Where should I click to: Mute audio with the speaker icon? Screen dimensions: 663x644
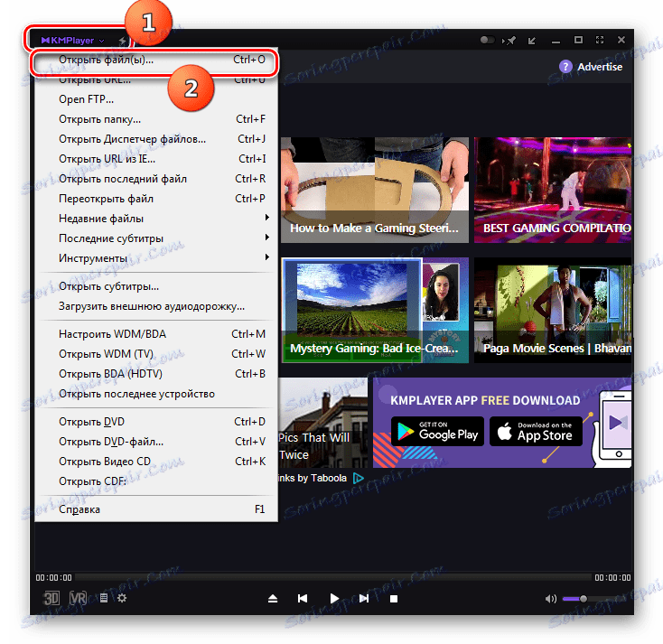click(x=550, y=599)
